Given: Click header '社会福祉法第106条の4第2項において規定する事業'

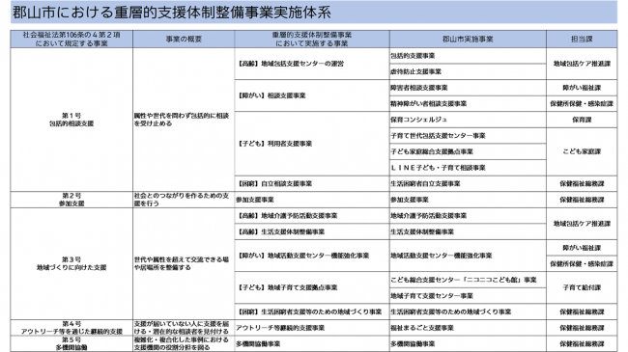Looking at the screenshot, I should 71,40.
